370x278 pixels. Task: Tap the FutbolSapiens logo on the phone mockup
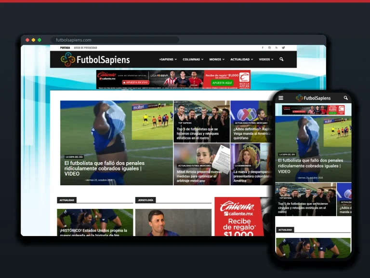coord(313,98)
